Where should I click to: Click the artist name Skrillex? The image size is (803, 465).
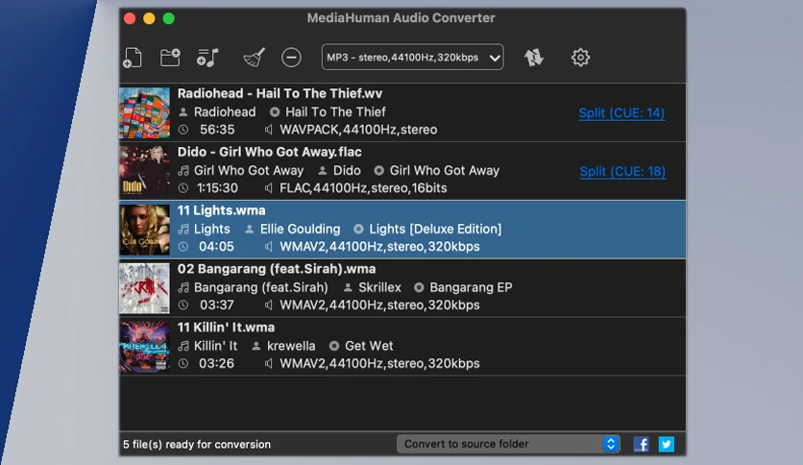click(379, 287)
